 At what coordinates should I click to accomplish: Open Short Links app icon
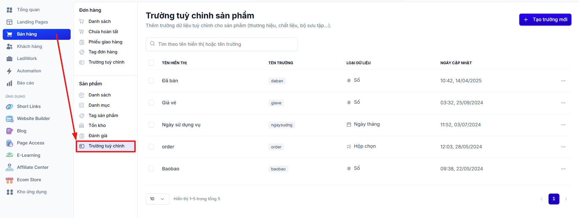pos(9,106)
